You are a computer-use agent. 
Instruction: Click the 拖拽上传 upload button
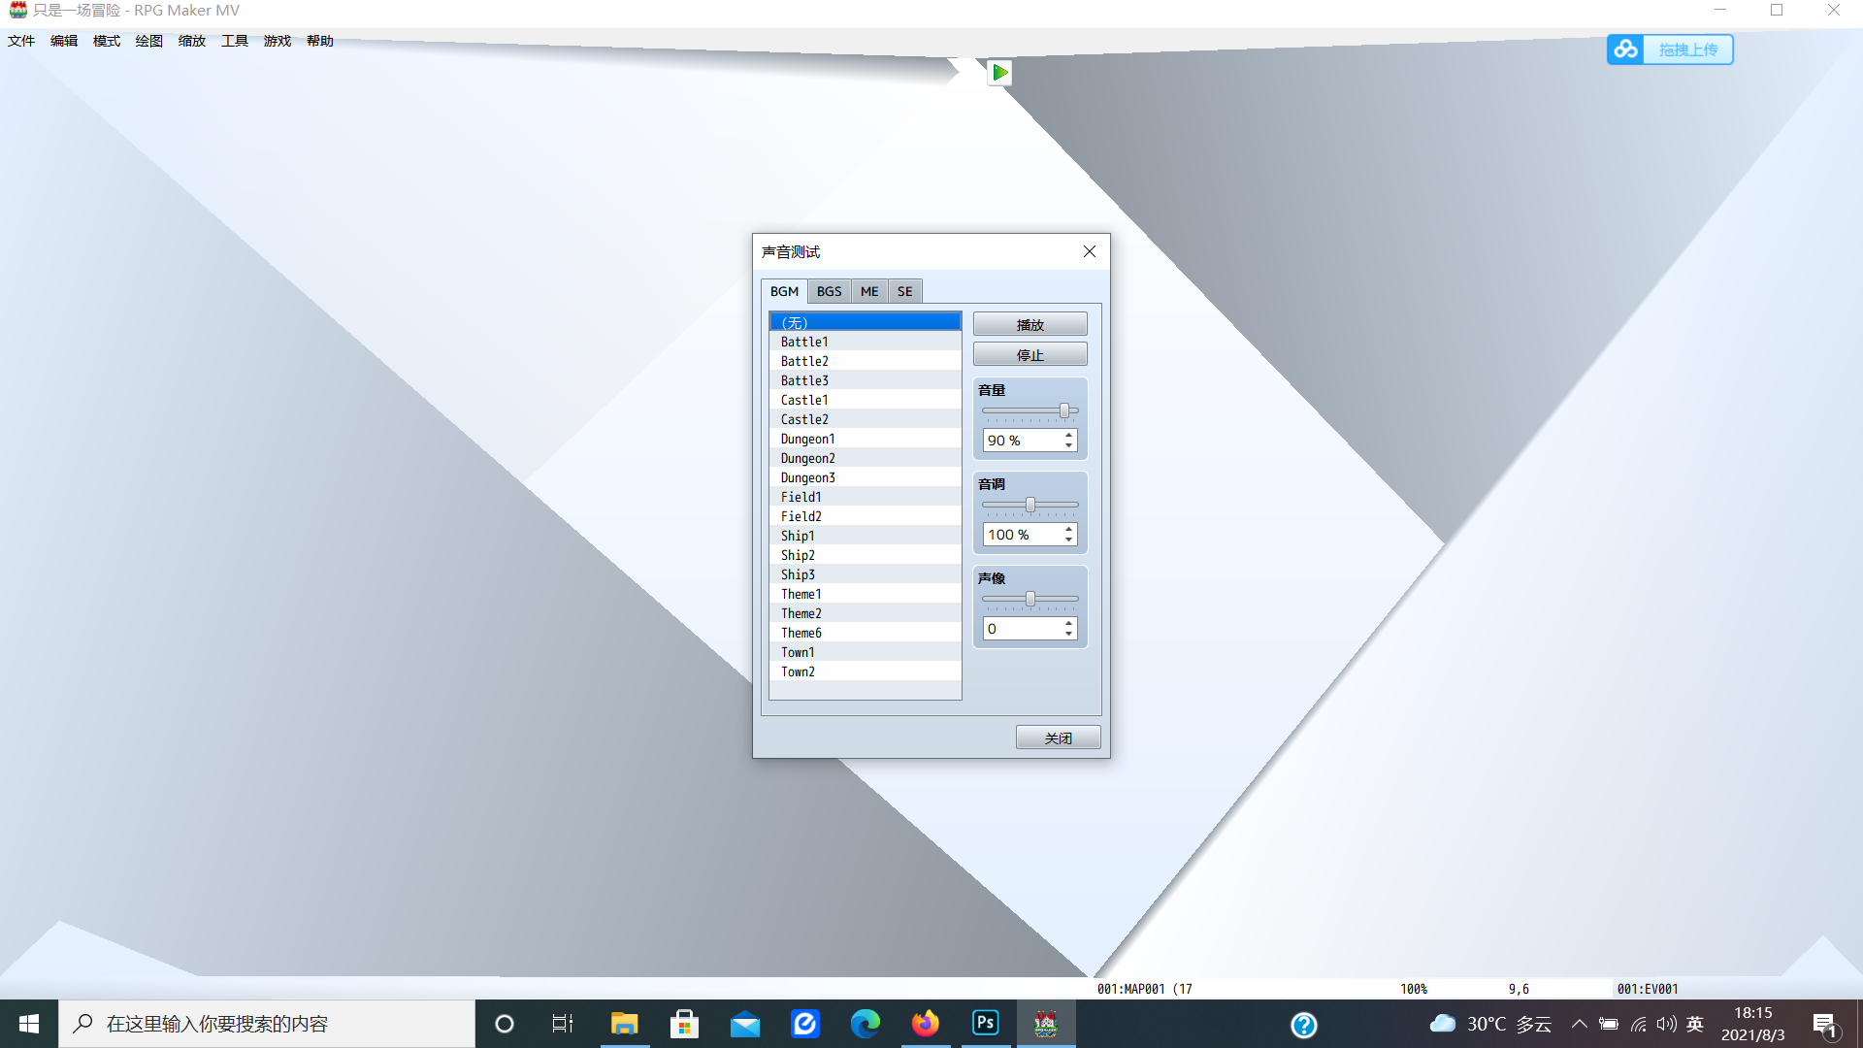[x=1687, y=49]
